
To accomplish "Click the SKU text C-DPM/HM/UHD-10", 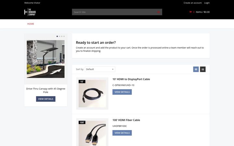I will pyautogui.click(x=123, y=85).
